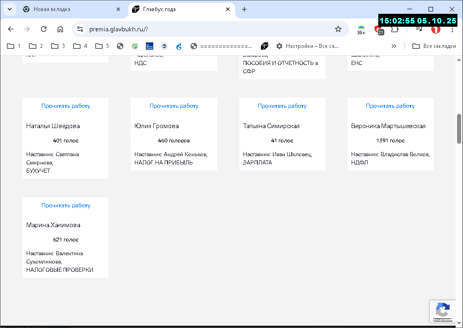The width and height of the screenshot is (463, 328).
Task: Open The Weather Channel bookmark
Action: pos(150,46)
